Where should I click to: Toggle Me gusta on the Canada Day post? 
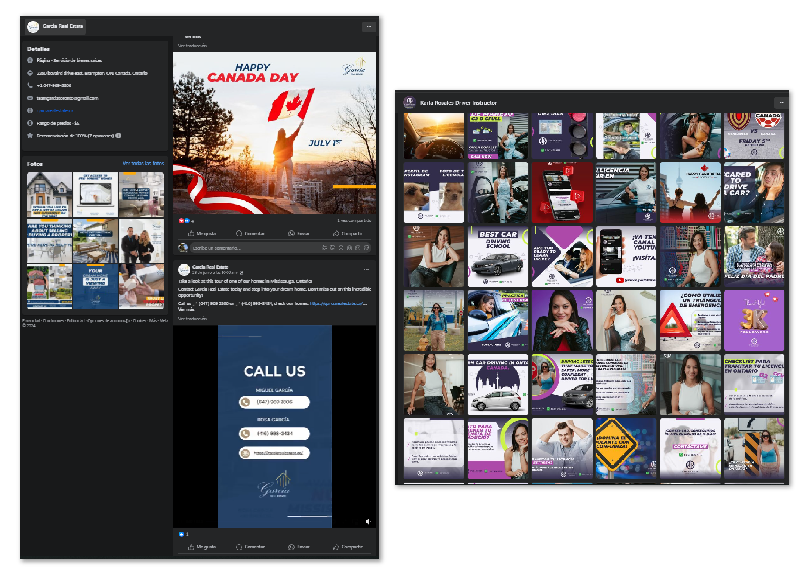[x=202, y=233]
